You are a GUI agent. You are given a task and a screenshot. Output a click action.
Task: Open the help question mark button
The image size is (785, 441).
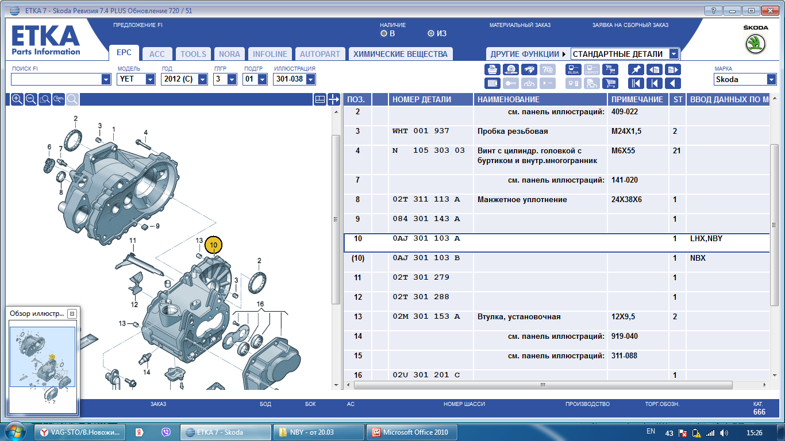coord(713,10)
